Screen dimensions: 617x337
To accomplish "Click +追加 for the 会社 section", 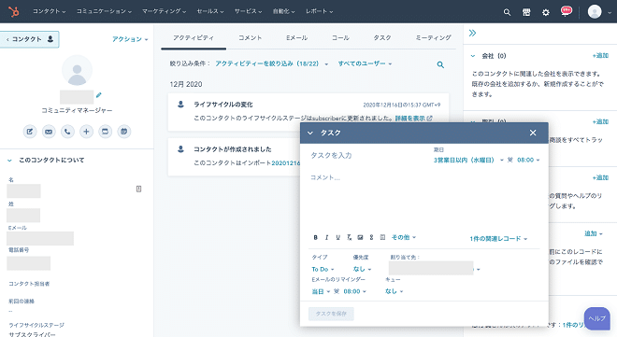I will [600, 56].
